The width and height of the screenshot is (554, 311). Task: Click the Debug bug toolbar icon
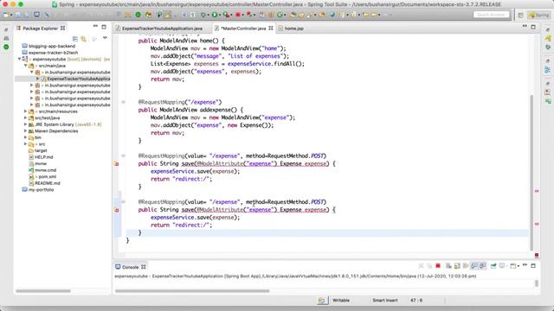[203, 15]
